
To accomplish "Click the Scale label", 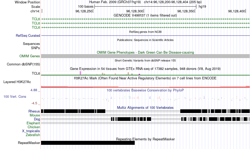I will pyautogui.click(x=36, y=7).
